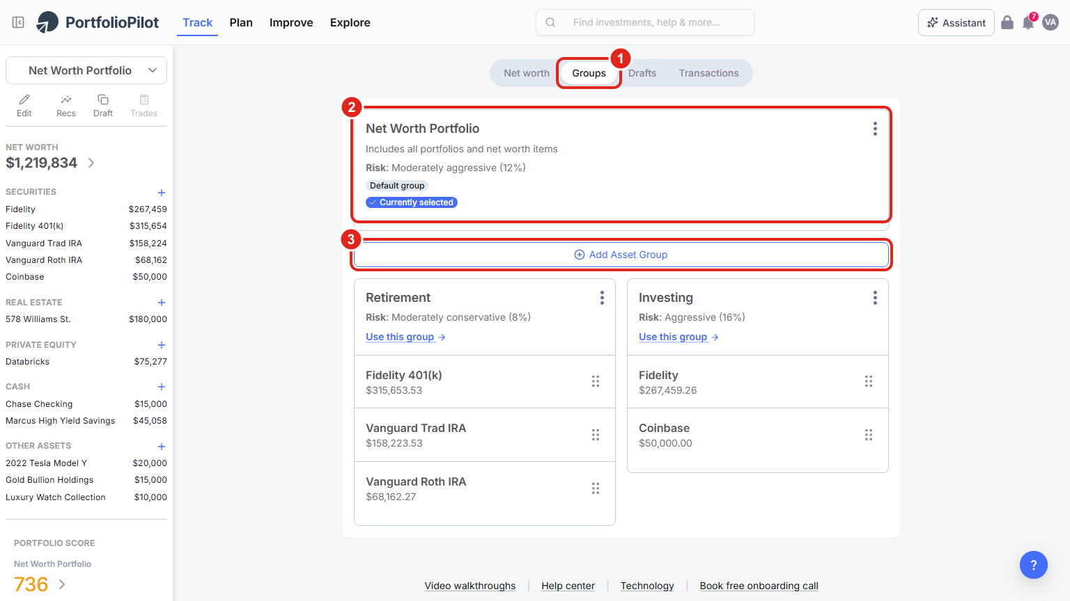This screenshot has height=601, width=1070.
Task: Grab the Coinbase drag handle in Investing
Action: [x=869, y=435]
